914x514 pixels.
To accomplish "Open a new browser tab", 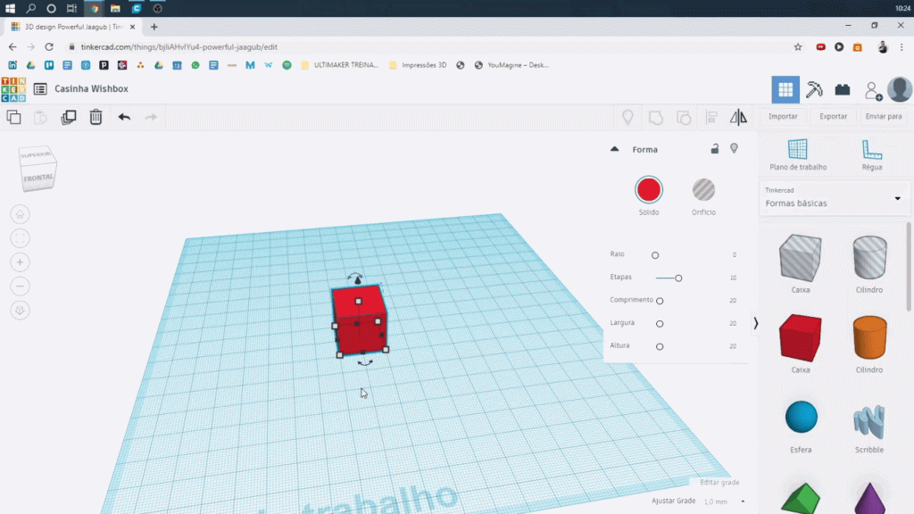I will (154, 27).
